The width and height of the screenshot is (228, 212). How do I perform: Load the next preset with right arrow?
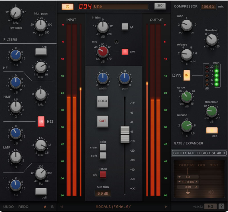tap(166, 207)
